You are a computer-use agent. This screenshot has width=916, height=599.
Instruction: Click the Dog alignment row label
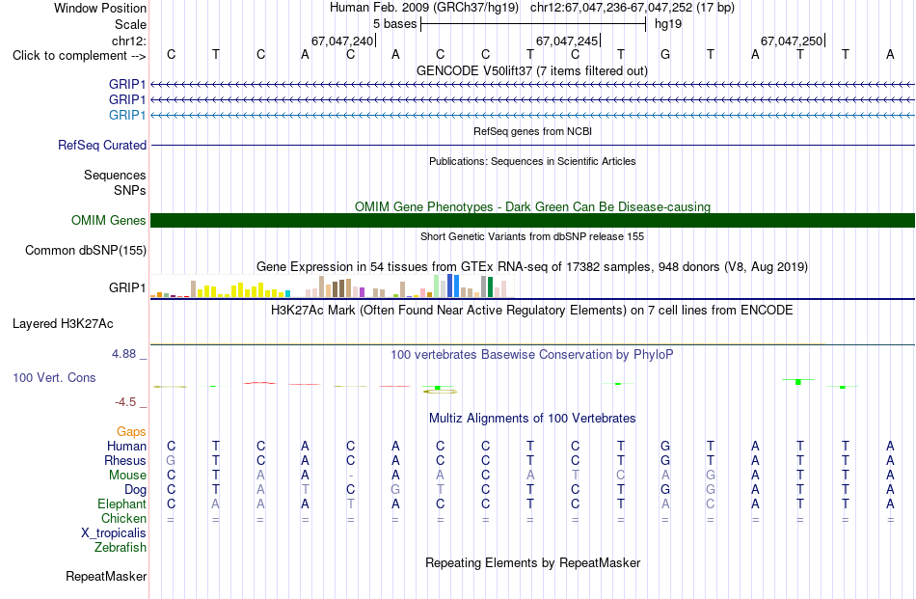(135, 490)
